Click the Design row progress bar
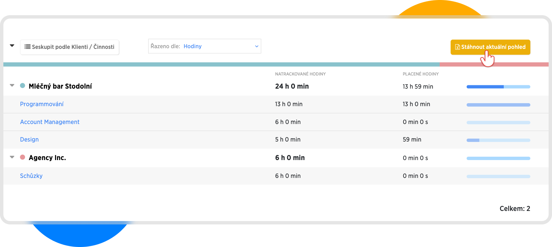 coord(498,140)
